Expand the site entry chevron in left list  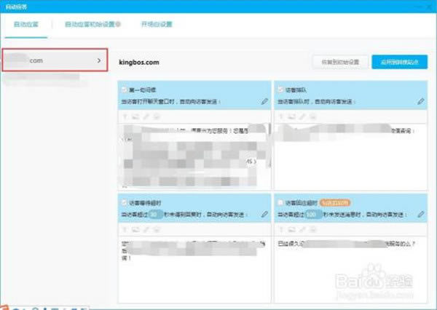pyautogui.click(x=99, y=60)
